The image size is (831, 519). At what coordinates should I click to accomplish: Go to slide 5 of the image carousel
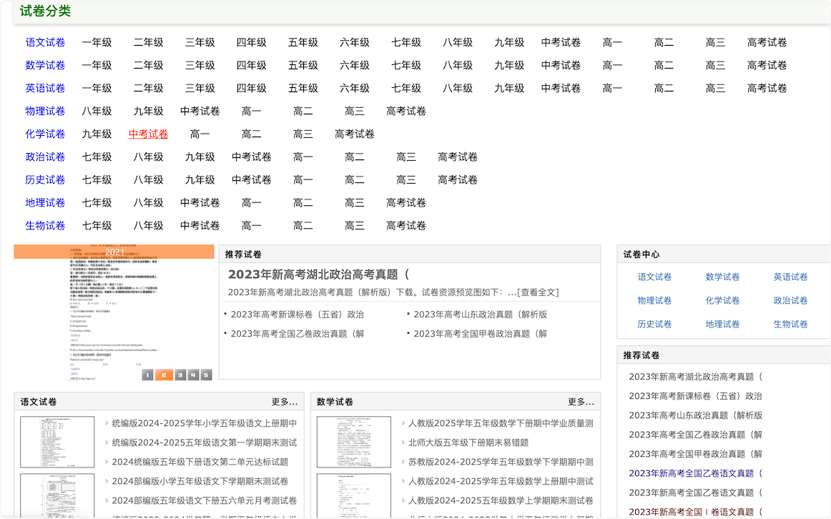(207, 375)
